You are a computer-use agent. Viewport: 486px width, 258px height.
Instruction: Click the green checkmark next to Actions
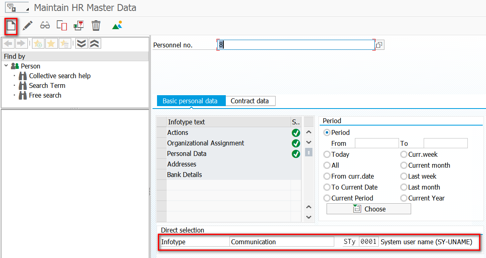[x=296, y=133]
